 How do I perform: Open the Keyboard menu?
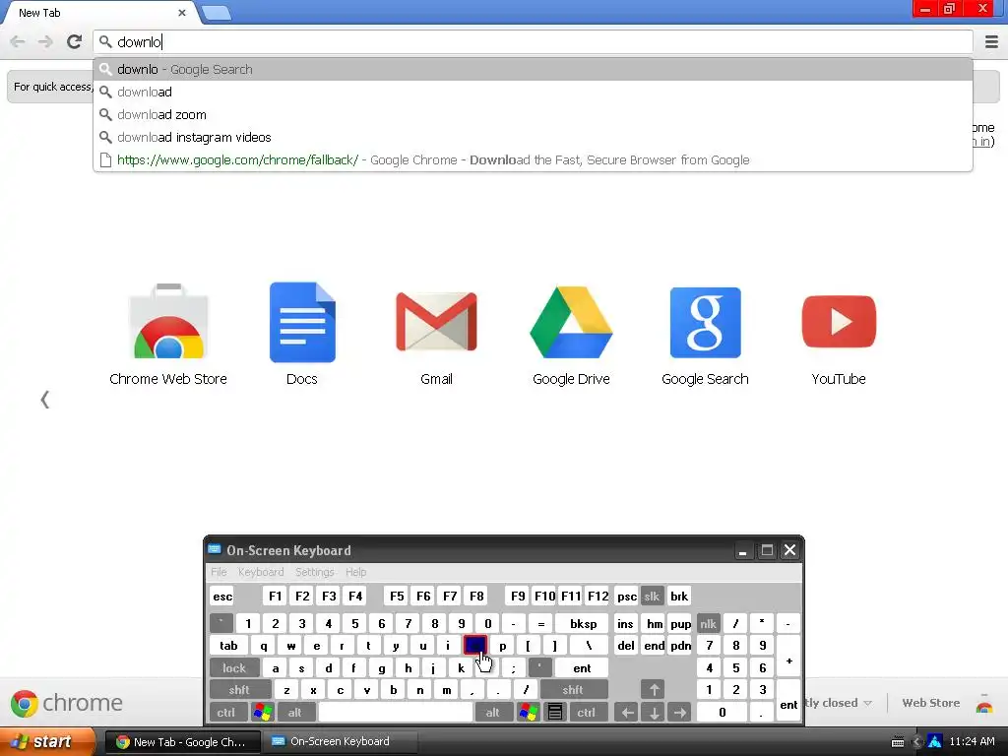coord(261,572)
